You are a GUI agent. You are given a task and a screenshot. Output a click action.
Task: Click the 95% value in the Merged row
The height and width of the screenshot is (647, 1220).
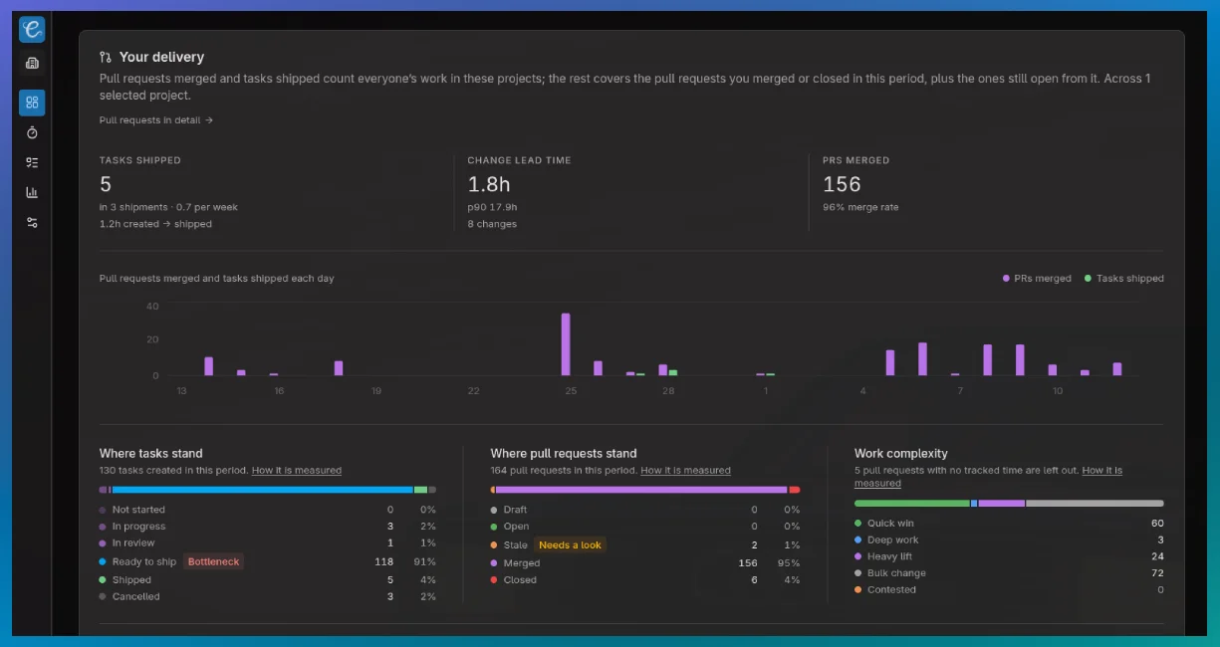point(789,563)
